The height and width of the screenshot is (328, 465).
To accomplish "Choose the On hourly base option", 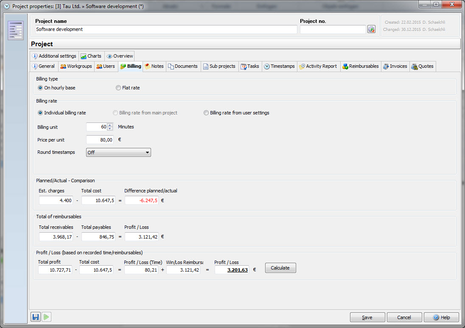I will pyautogui.click(x=40, y=88).
